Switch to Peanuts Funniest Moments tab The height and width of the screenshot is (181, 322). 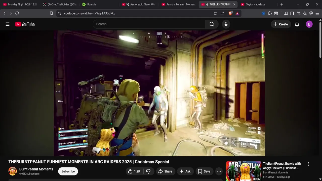179,4
